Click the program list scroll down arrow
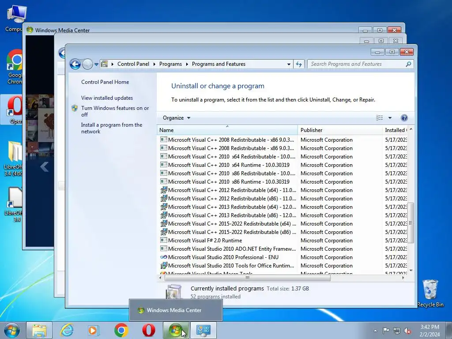The image size is (452, 339). 411,271
